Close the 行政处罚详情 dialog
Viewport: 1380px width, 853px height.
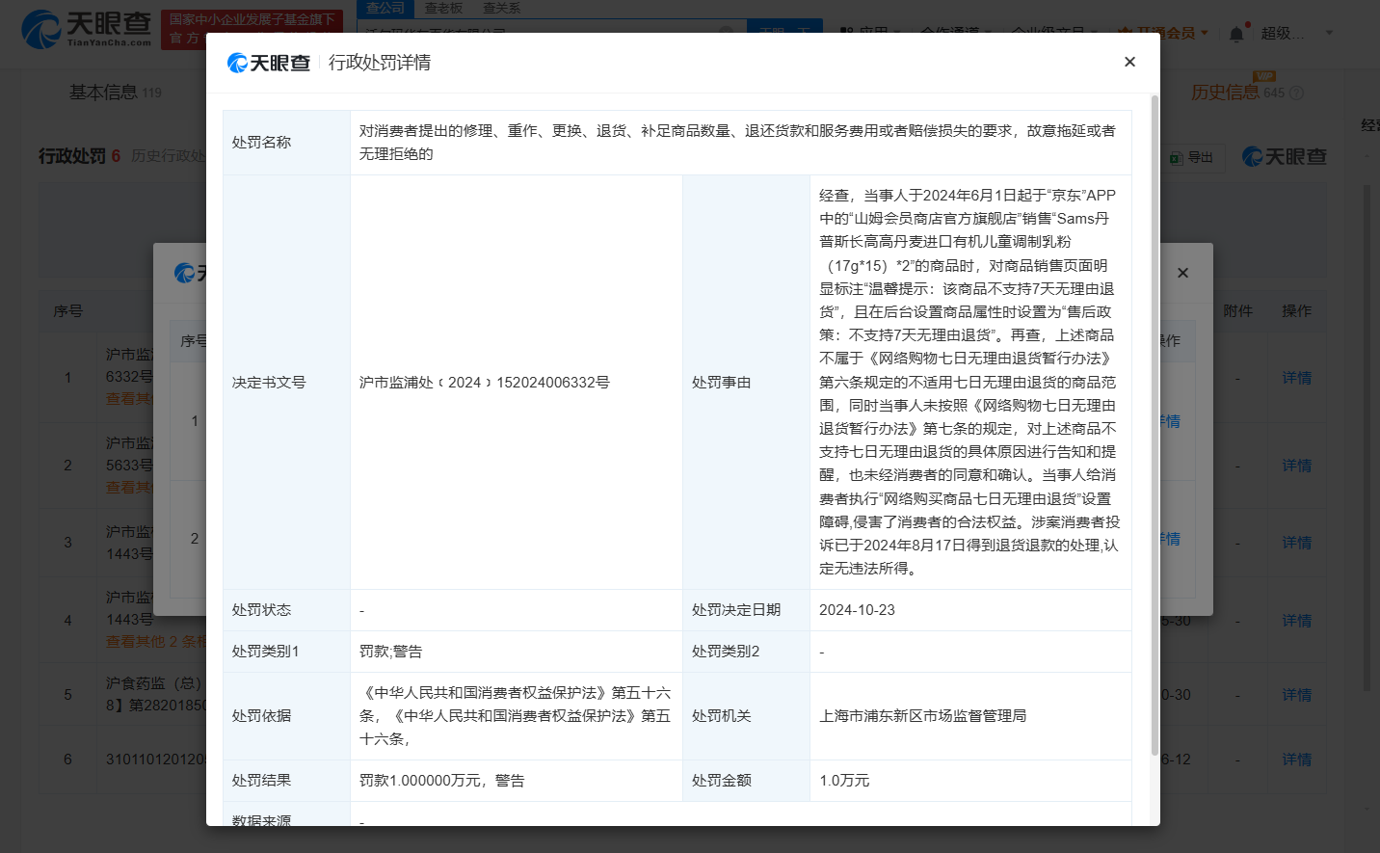(x=1129, y=62)
